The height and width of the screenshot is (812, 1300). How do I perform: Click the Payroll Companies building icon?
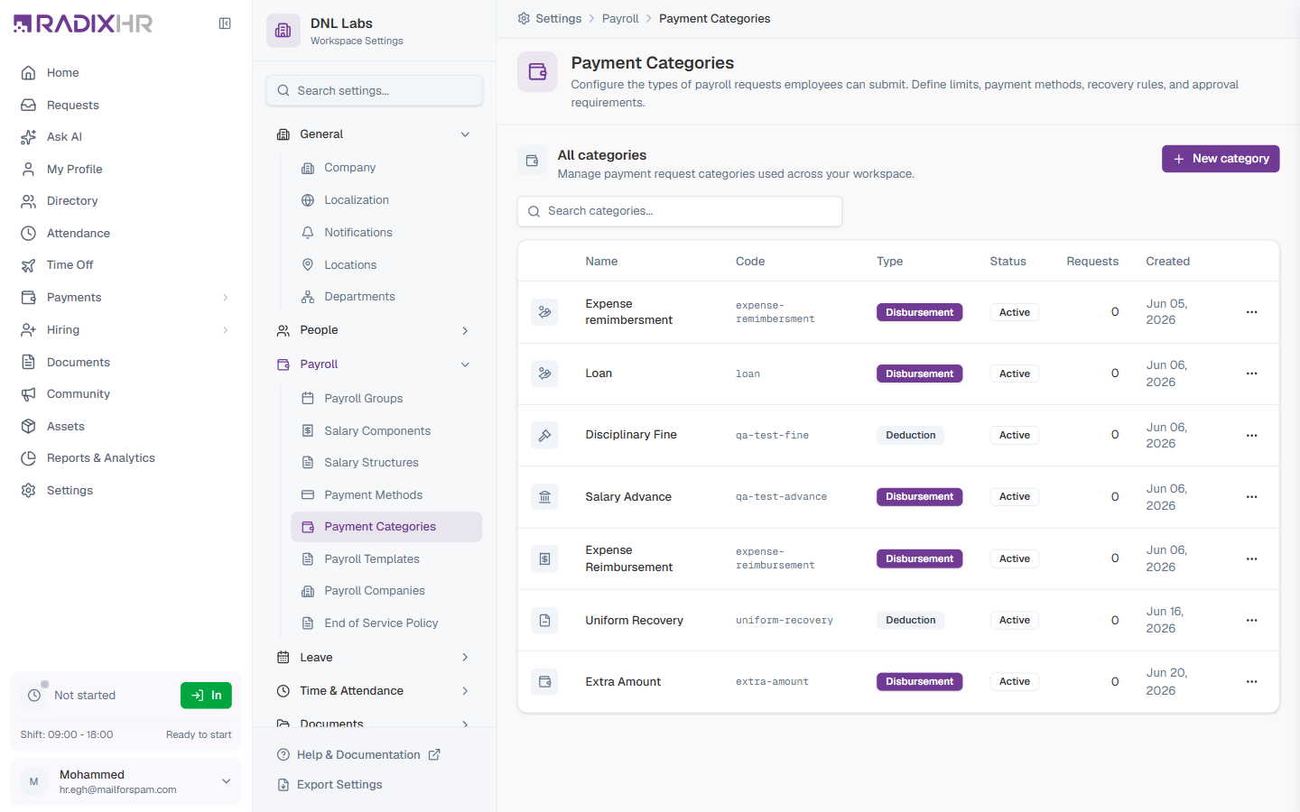pyautogui.click(x=308, y=591)
